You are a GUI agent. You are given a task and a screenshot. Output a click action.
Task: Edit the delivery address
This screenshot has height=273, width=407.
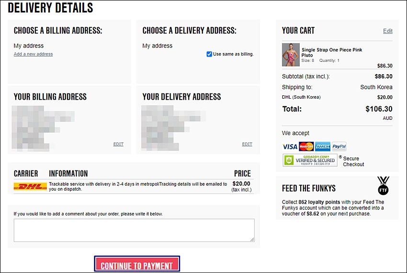coord(247,144)
